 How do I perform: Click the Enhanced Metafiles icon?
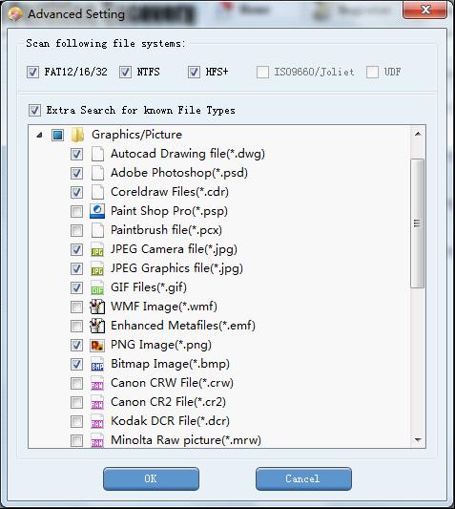[x=97, y=326]
